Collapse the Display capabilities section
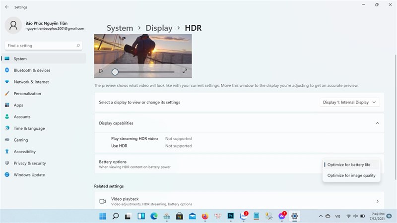Image resolution: width=397 pixels, height=223 pixels. [x=377, y=123]
